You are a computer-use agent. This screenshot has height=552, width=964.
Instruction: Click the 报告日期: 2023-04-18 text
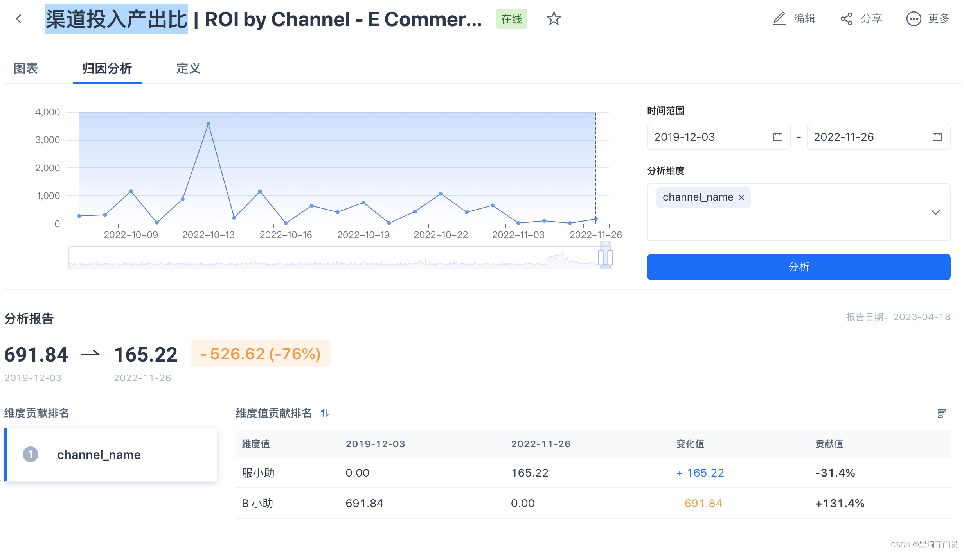[x=898, y=317]
